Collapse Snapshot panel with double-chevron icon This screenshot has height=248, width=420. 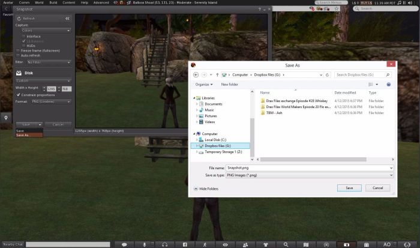(67, 19)
